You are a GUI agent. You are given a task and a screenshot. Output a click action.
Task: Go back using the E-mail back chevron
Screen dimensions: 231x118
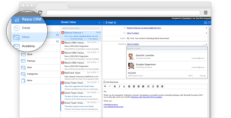[x=104, y=22]
